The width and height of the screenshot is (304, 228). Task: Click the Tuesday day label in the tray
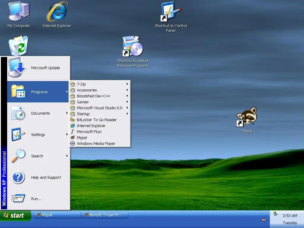pyautogui.click(x=290, y=223)
